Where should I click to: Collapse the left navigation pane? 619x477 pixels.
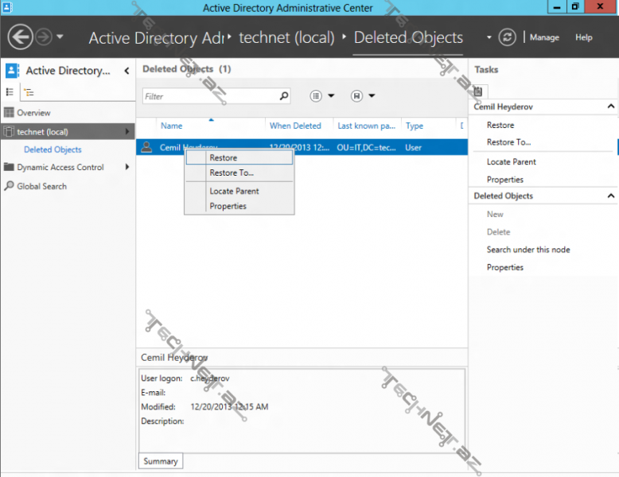click(127, 71)
